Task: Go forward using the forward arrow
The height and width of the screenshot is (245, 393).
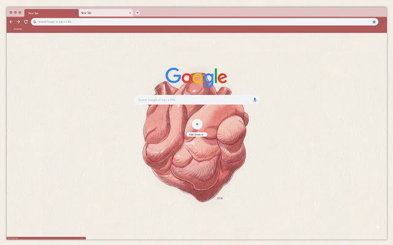Action: coord(18,22)
